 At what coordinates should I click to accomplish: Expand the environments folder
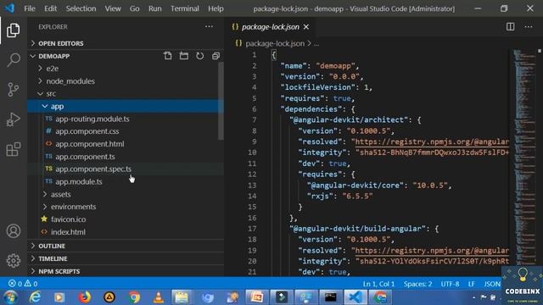126,207
